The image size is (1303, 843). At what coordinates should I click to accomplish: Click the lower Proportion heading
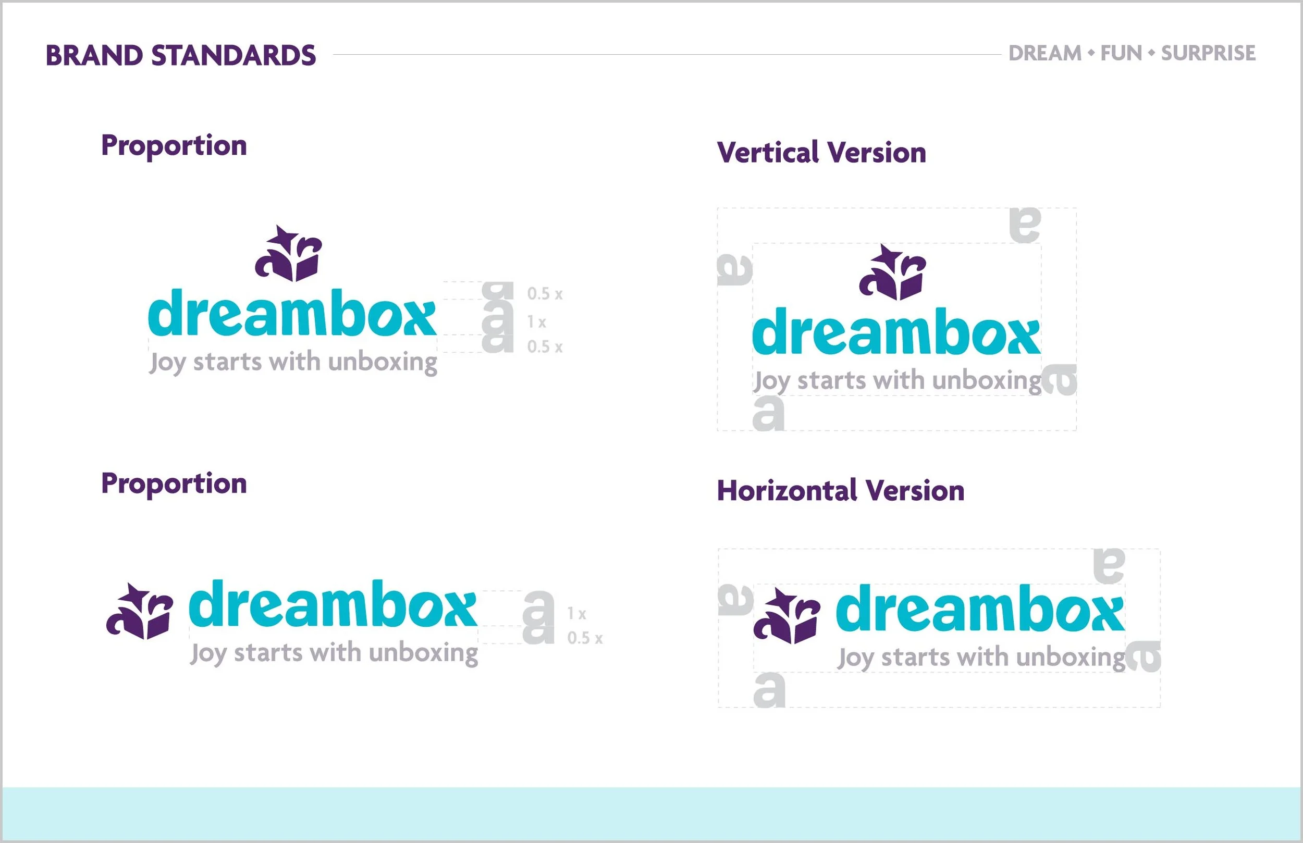[x=174, y=484]
